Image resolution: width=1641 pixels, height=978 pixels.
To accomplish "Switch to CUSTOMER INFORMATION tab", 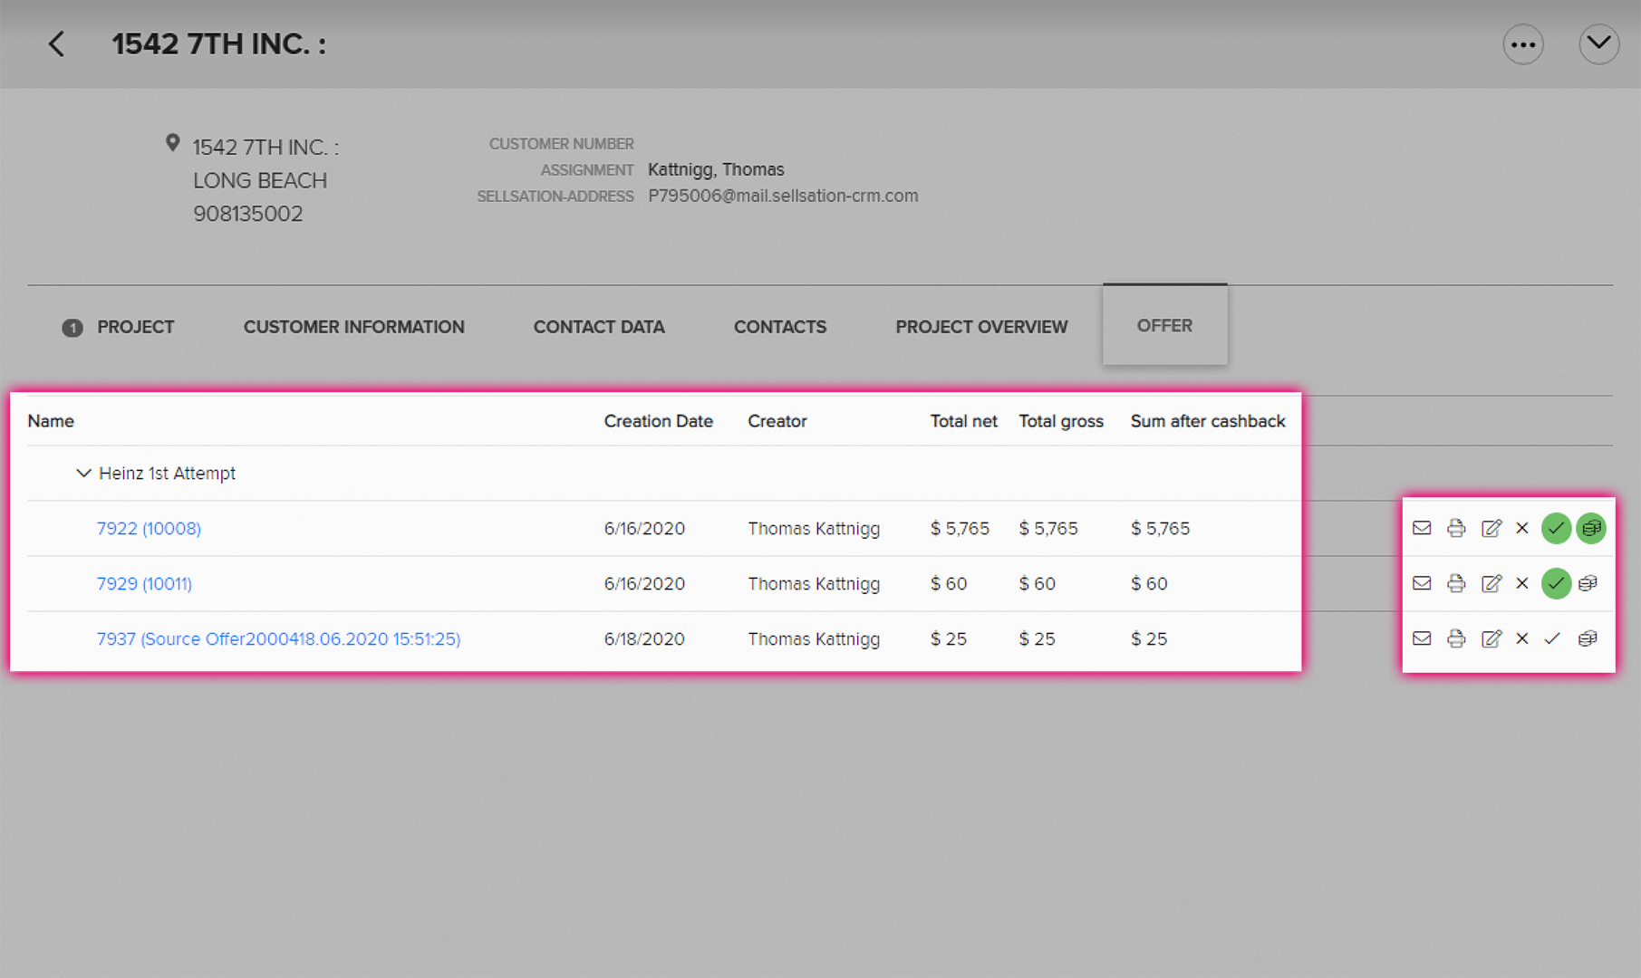I will tap(353, 327).
